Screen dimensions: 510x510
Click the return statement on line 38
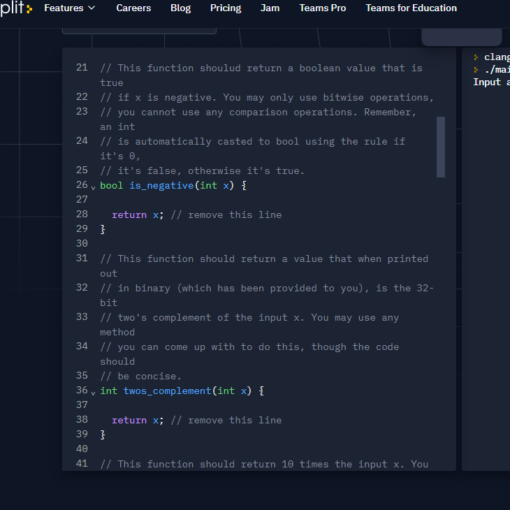pyautogui.click(x=129, y=420)
